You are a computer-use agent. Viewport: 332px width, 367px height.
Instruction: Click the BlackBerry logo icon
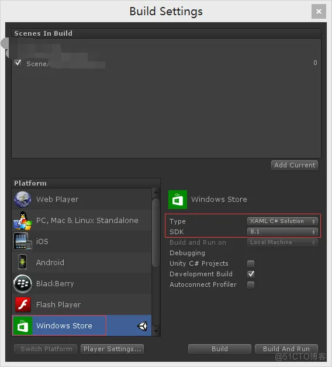tap(23, 284)
